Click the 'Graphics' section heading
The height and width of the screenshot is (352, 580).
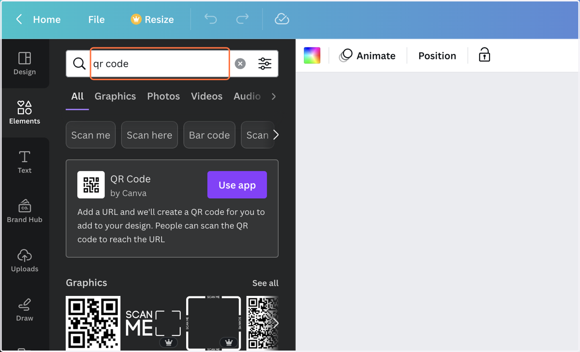87,283
